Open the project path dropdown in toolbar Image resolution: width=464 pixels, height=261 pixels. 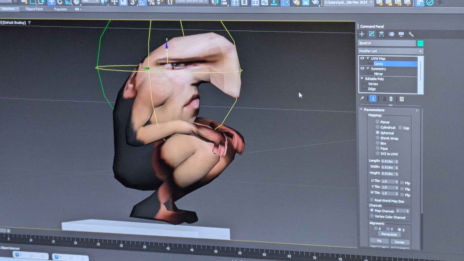[348, 3]
